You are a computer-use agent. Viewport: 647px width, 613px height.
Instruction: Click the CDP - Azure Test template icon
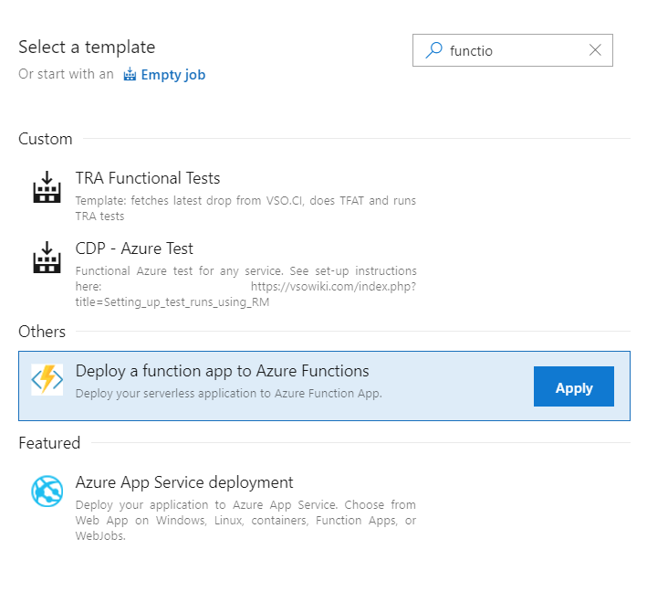pos(46,258)
